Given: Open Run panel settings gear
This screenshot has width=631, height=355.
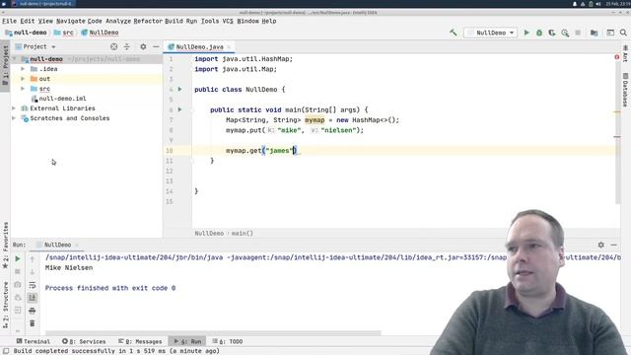Looking at the screenshot, I should 600,245.
